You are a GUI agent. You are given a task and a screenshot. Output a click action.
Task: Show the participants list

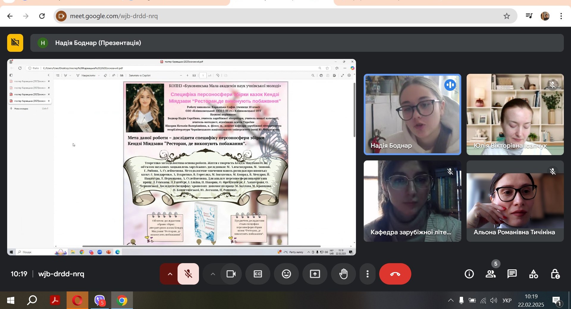491,274
